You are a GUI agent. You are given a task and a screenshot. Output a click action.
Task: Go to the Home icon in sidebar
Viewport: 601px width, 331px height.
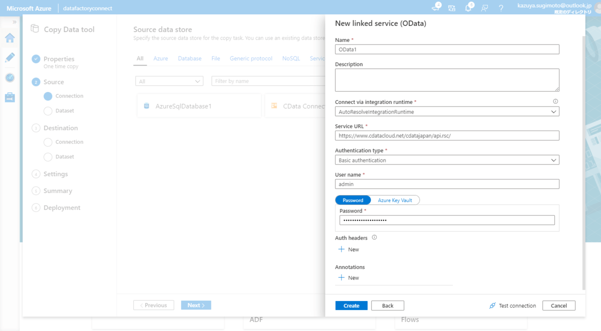(x=10, y=38)
